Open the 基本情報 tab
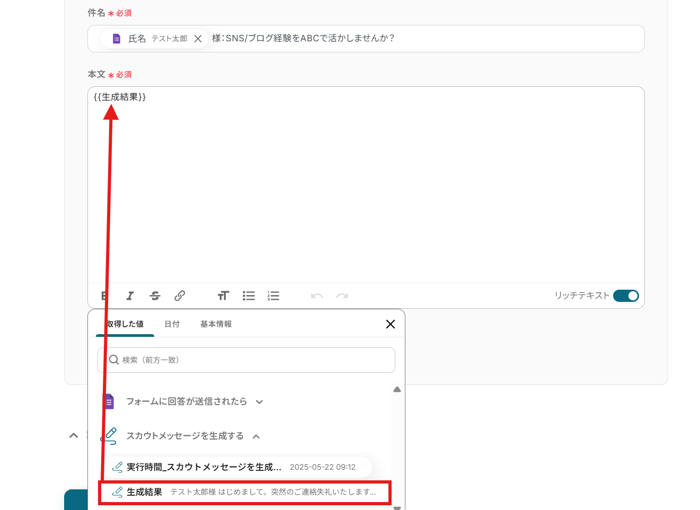Screen dimensions: 700x510 coord(216,324)
